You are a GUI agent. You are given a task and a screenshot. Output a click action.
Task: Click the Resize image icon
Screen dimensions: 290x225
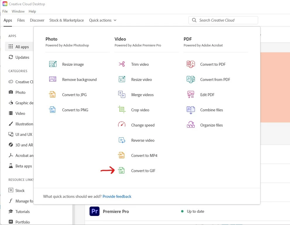coord(53,64)
